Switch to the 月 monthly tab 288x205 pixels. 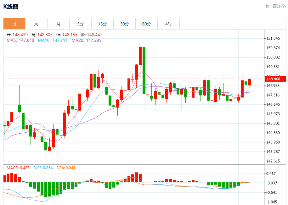click(59, 24)
